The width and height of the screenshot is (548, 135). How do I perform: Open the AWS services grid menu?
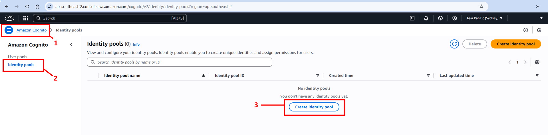click(26, 18)
